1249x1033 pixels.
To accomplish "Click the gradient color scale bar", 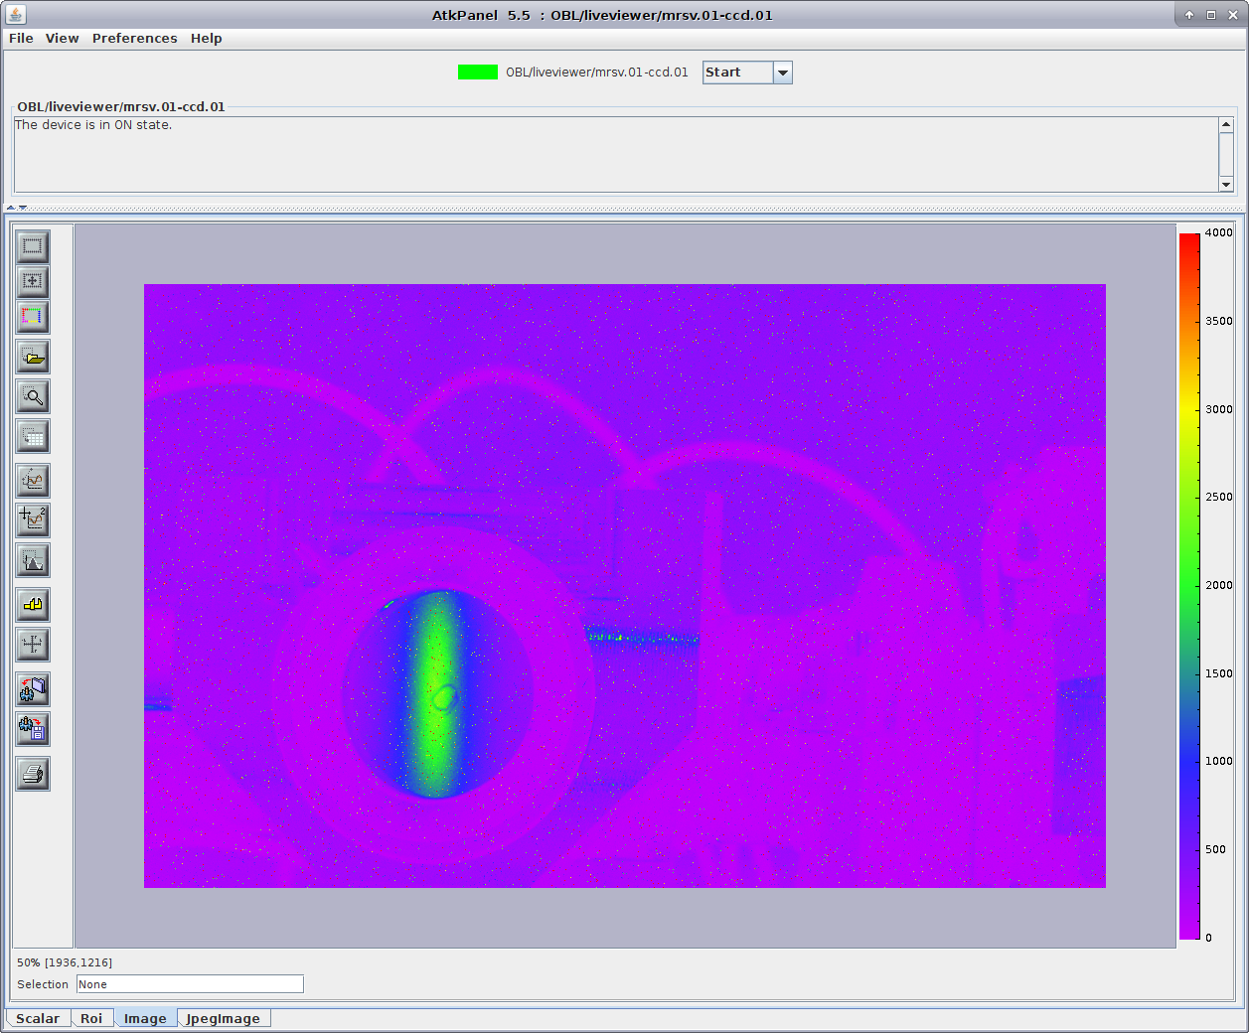I will point(1188,586).
